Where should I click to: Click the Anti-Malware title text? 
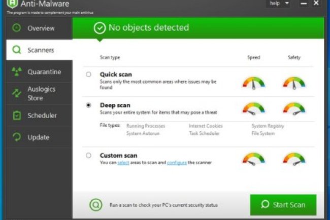[45, 4]
